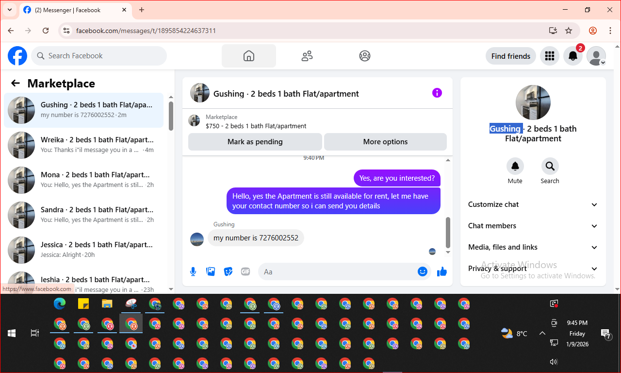Screen dimensions: 621x373
Task: Open Windows notification center
Action: (606, 333)
